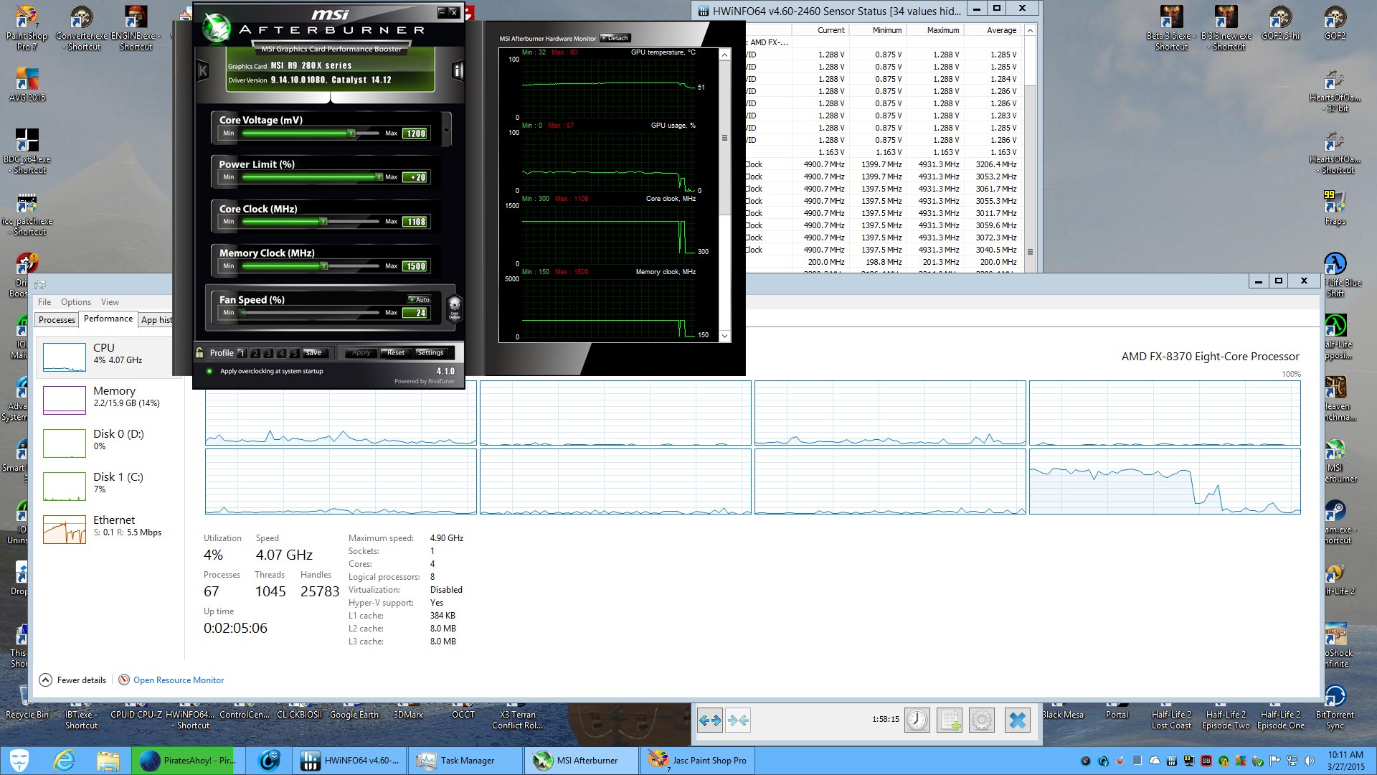Click Afterburner Apply button

361,352
